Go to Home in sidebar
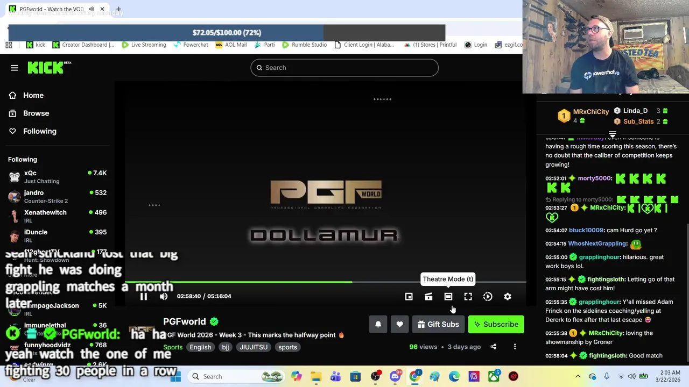Screen dimensions: 689x387 (x=33, y=95)
